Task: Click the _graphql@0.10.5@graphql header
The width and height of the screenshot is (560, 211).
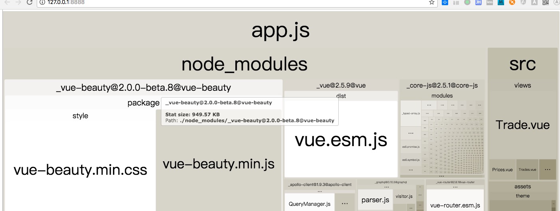Action: [x=391, y=182]
